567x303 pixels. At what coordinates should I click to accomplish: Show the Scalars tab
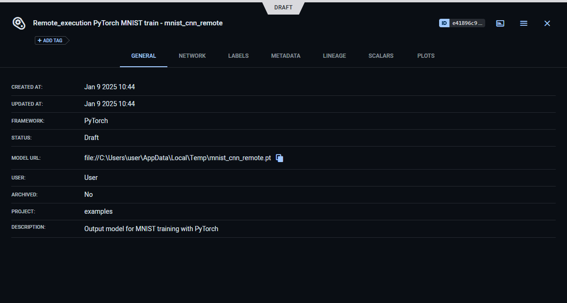pos(381,56)
